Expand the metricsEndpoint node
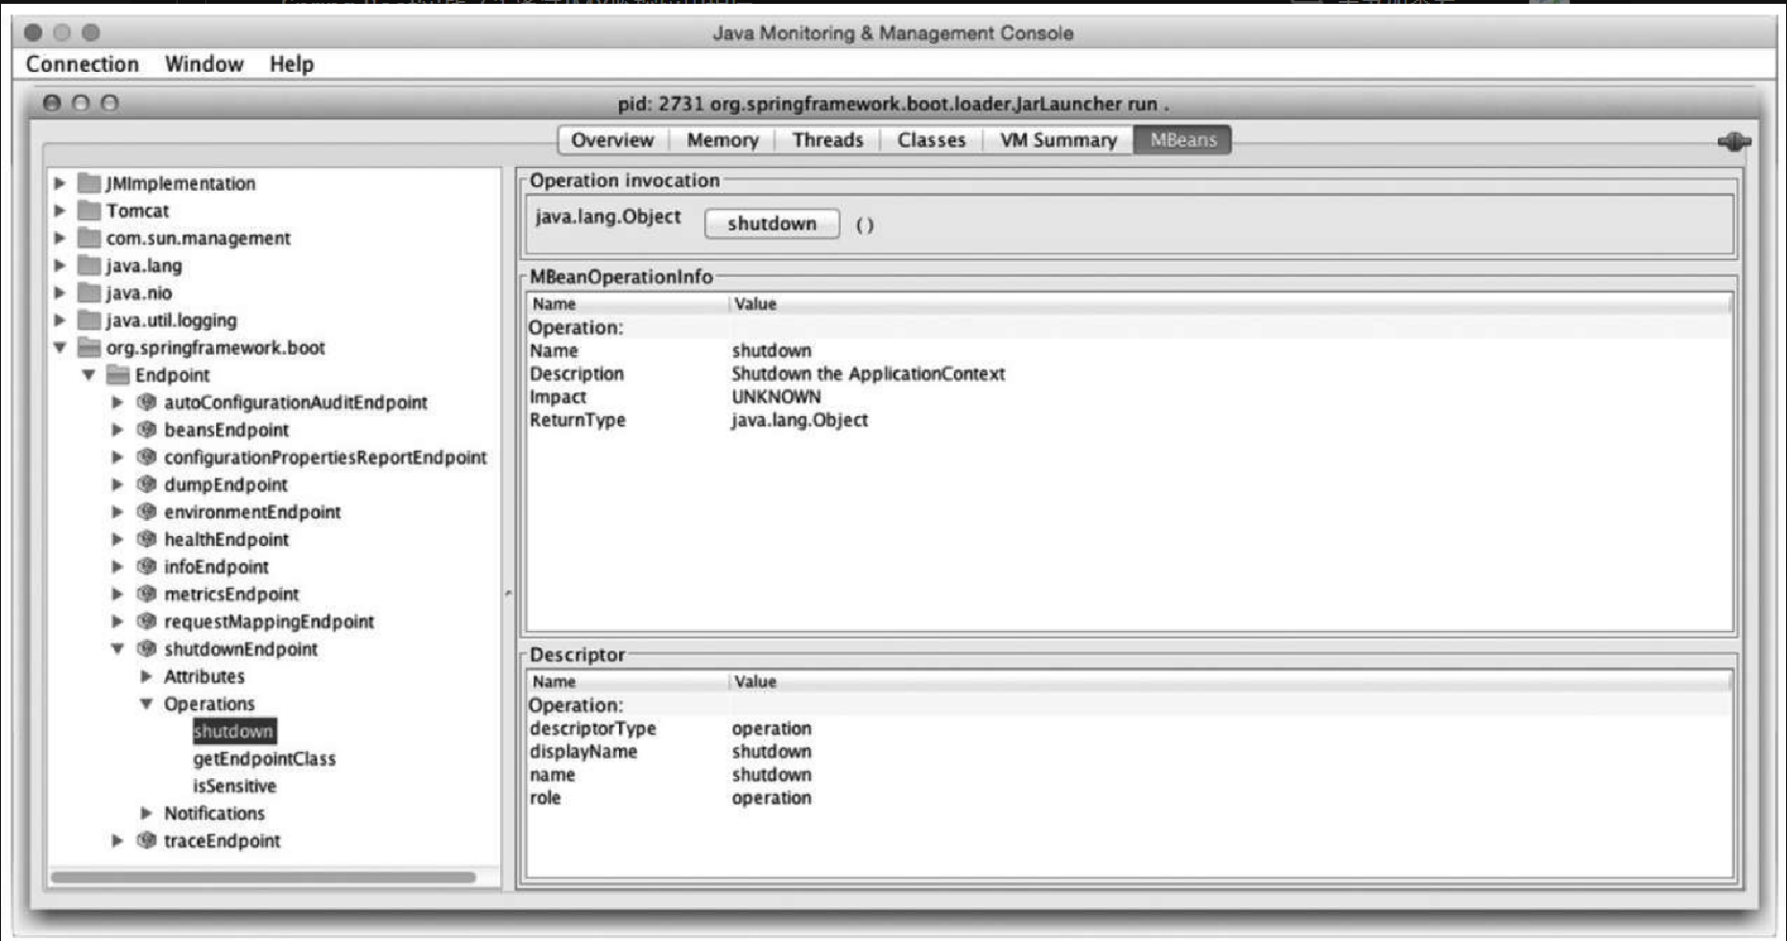Screen dimensions: 1787x941 [x=117, y=594]
